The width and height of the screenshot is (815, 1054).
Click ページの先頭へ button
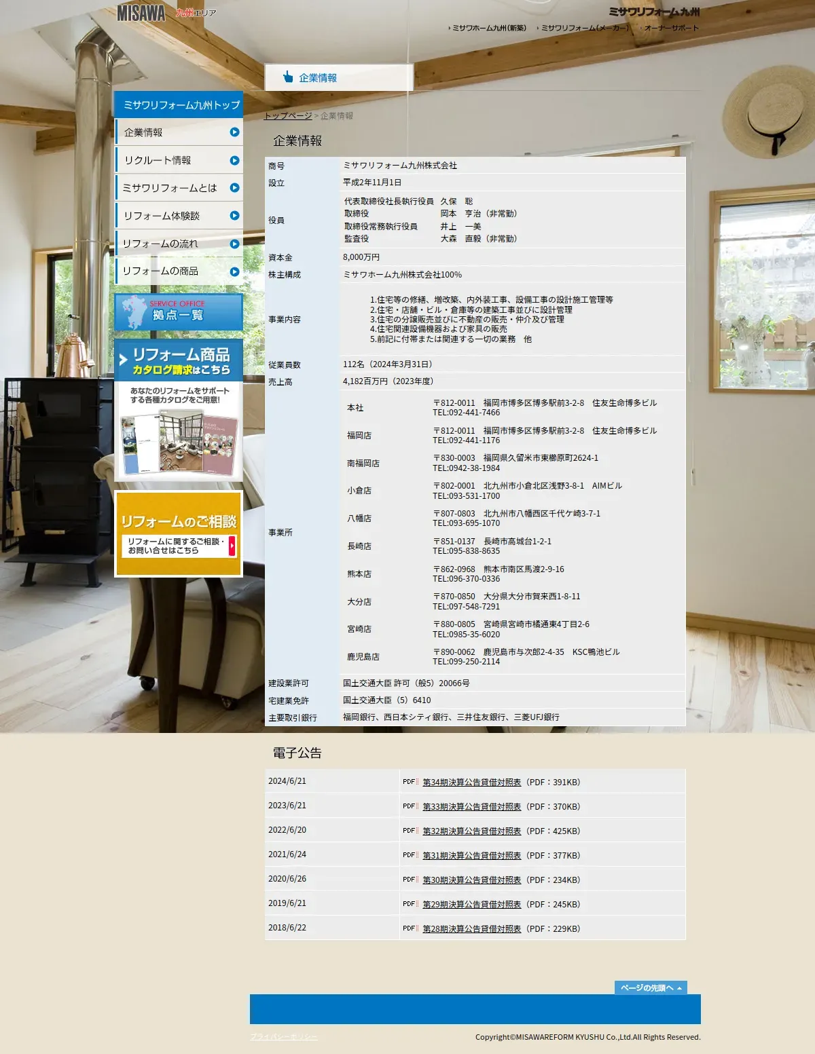point(651,987)
